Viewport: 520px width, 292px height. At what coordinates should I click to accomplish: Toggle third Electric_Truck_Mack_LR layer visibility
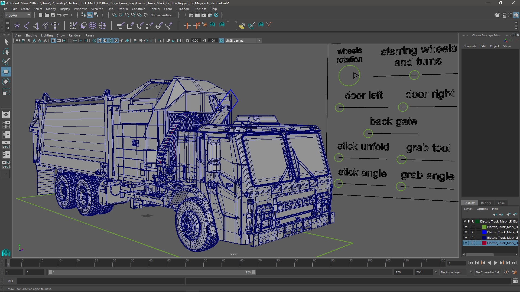[x=466, y=232]
